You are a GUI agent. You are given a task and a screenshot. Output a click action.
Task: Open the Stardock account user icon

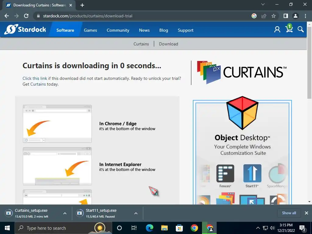(277, 30)
